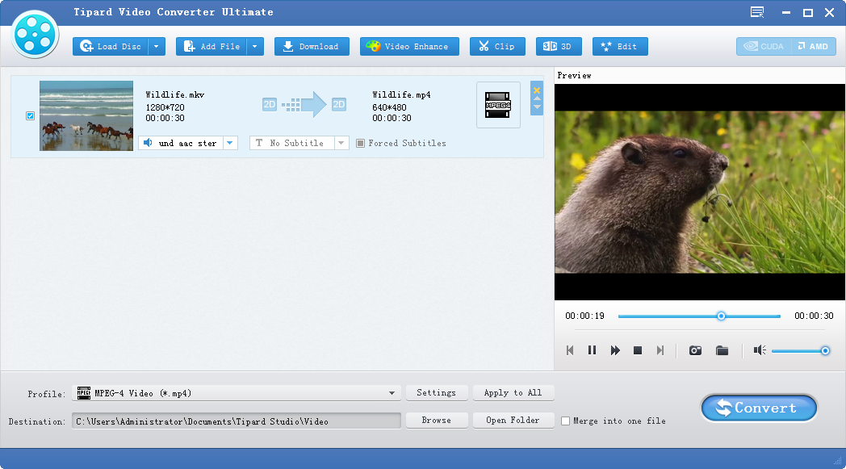Click the snapshot camera icon
This screenshot has width=846, height=469.
coord(695,350)
